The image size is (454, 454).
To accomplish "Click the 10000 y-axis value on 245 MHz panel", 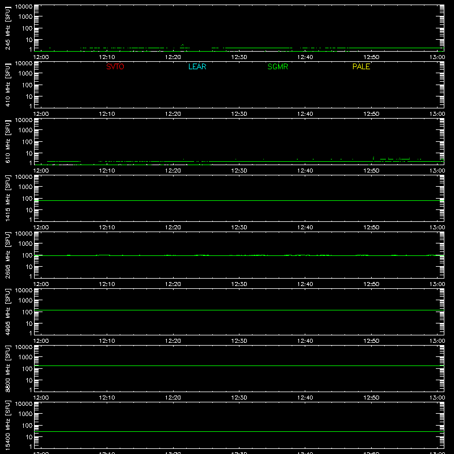I will point(24,7).
